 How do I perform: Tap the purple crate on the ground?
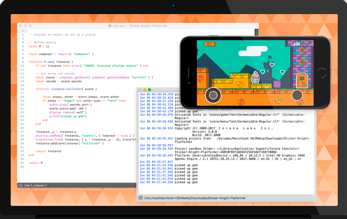coord(277,84)
